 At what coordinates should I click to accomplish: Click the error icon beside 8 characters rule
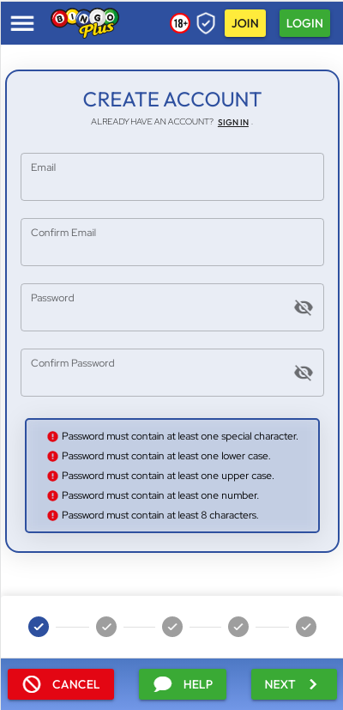click(52, 515)
